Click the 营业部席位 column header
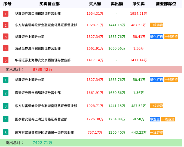184x147 pixels. pos(166,4)
